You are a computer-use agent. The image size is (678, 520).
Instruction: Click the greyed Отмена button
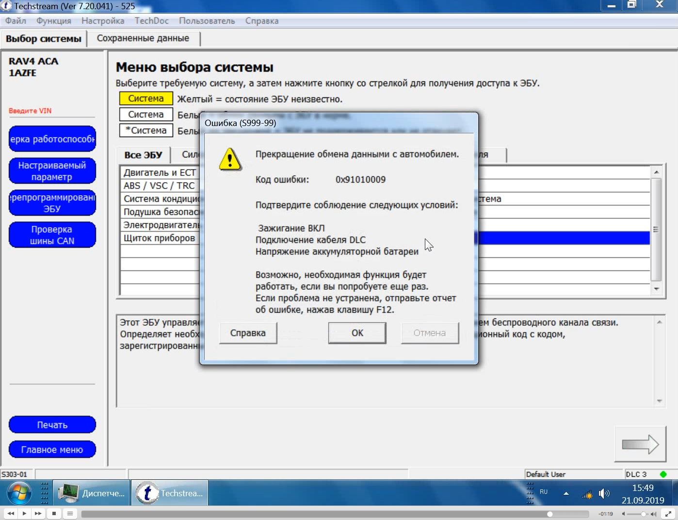pos(430,333)
